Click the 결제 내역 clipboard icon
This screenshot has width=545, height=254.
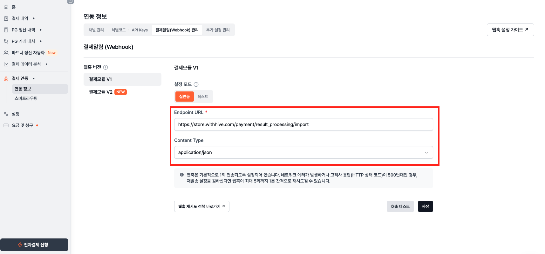(6, 18)
